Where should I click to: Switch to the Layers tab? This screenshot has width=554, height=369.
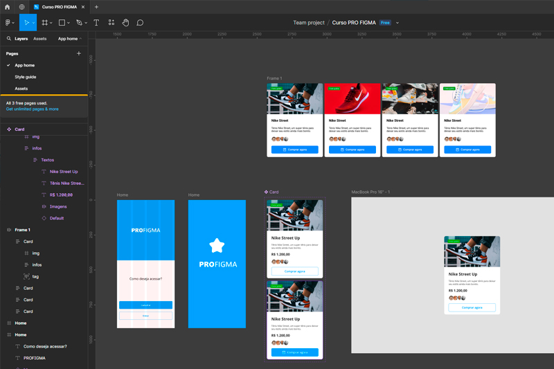click(21, 39)
